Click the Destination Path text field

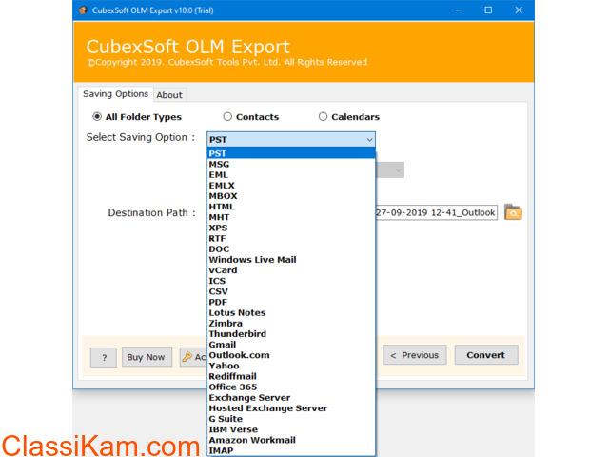point(436,212)
